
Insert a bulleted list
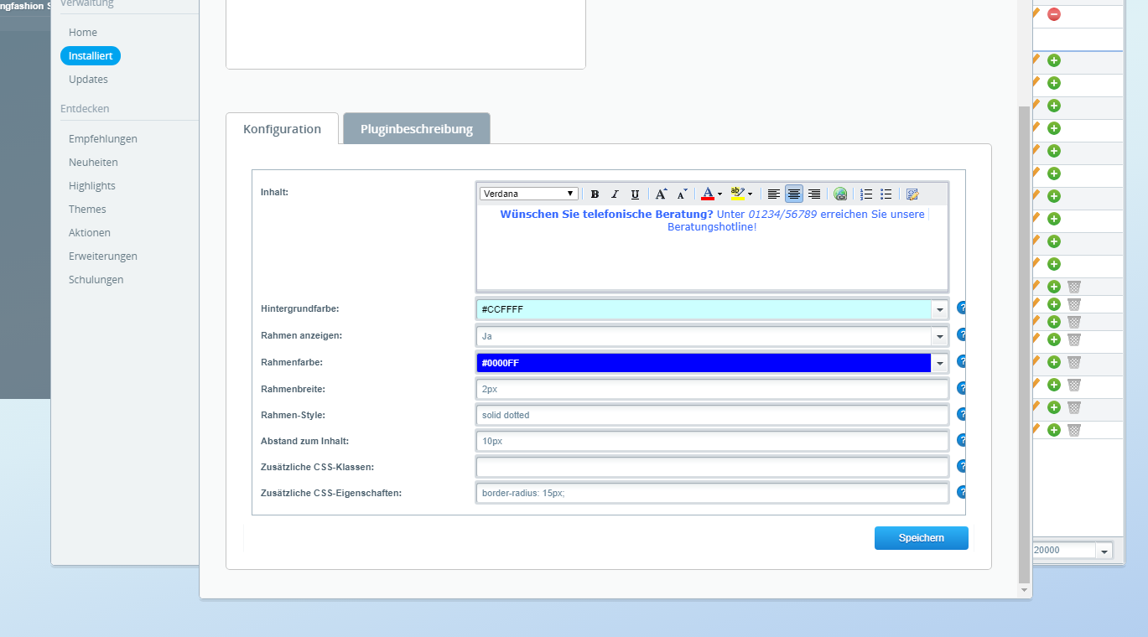(886, 194)
